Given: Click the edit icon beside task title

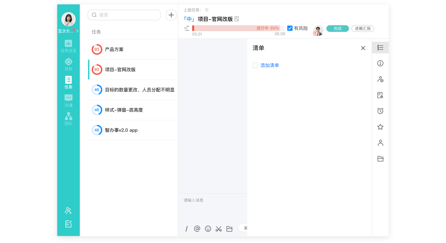Looking at the screenshot, I should [237, 19].
